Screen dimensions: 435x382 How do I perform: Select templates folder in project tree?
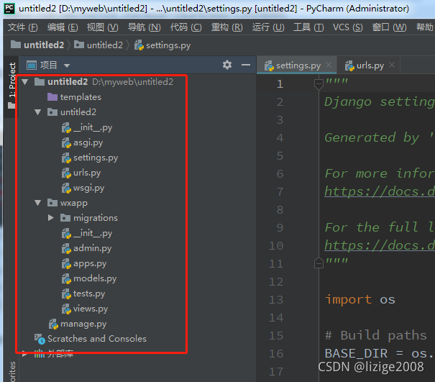[81, 97]
